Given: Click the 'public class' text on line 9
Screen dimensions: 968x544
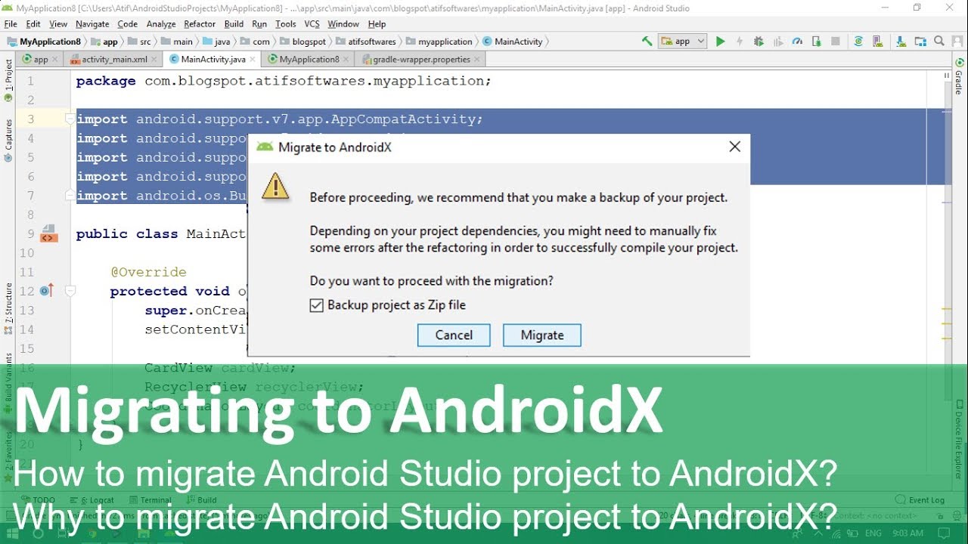Looking at the screenshot, I should click(128, 234).
